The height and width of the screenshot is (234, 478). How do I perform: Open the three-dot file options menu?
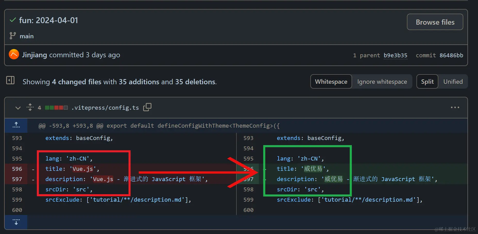coord(455,107)
